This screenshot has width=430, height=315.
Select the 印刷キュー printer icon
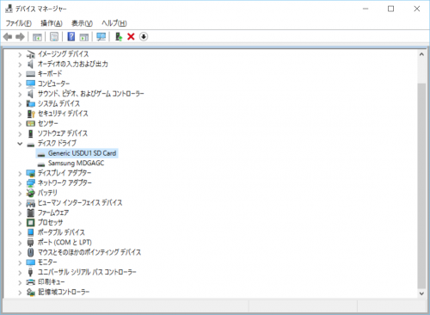pyautogui.click(x=31, y=282)
